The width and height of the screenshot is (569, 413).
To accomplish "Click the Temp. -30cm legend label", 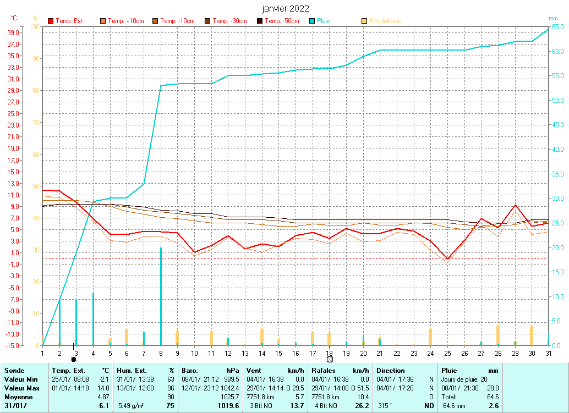I will coord(229,21).
